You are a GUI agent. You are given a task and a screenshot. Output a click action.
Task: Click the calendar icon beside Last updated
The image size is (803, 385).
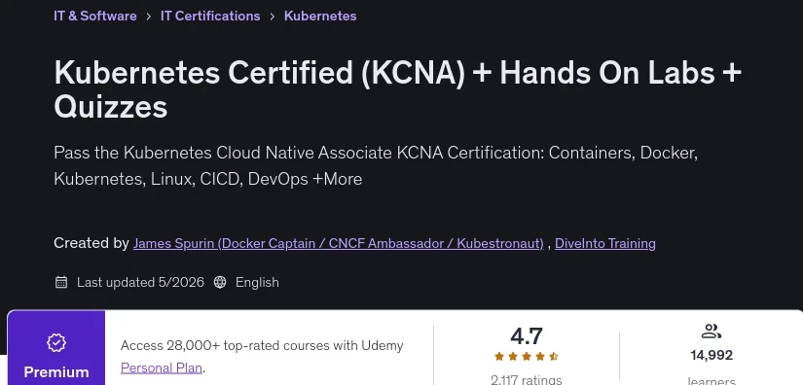click(61, 282)
